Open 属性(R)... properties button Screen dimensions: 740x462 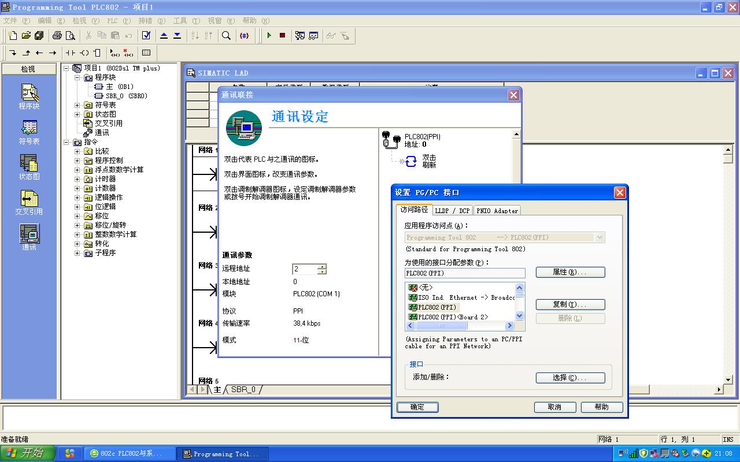[571, 272]
